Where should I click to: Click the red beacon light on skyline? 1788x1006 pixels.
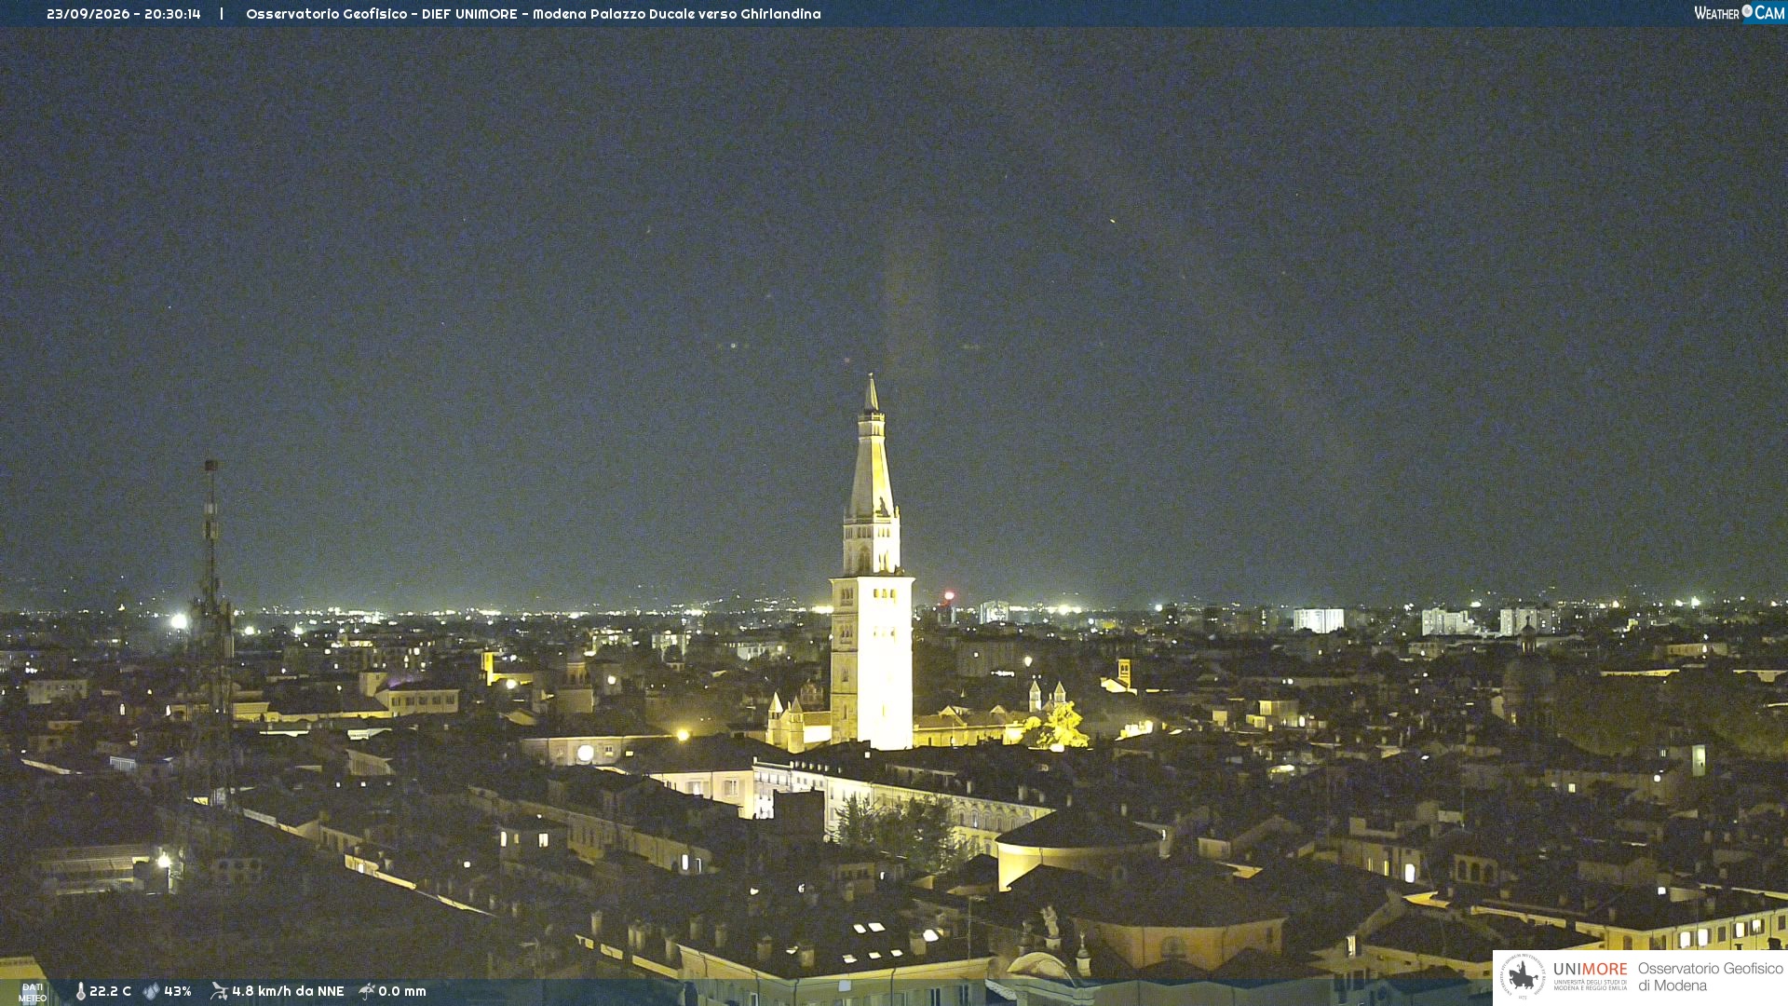[x=949, y=595]
